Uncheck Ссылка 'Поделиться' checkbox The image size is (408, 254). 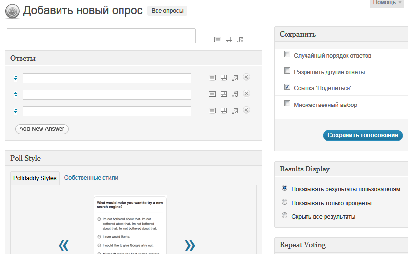pos(287,87)
